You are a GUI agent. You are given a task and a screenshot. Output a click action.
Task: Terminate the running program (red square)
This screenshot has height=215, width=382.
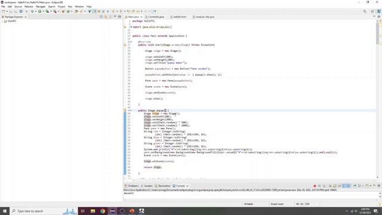[315, 186]
